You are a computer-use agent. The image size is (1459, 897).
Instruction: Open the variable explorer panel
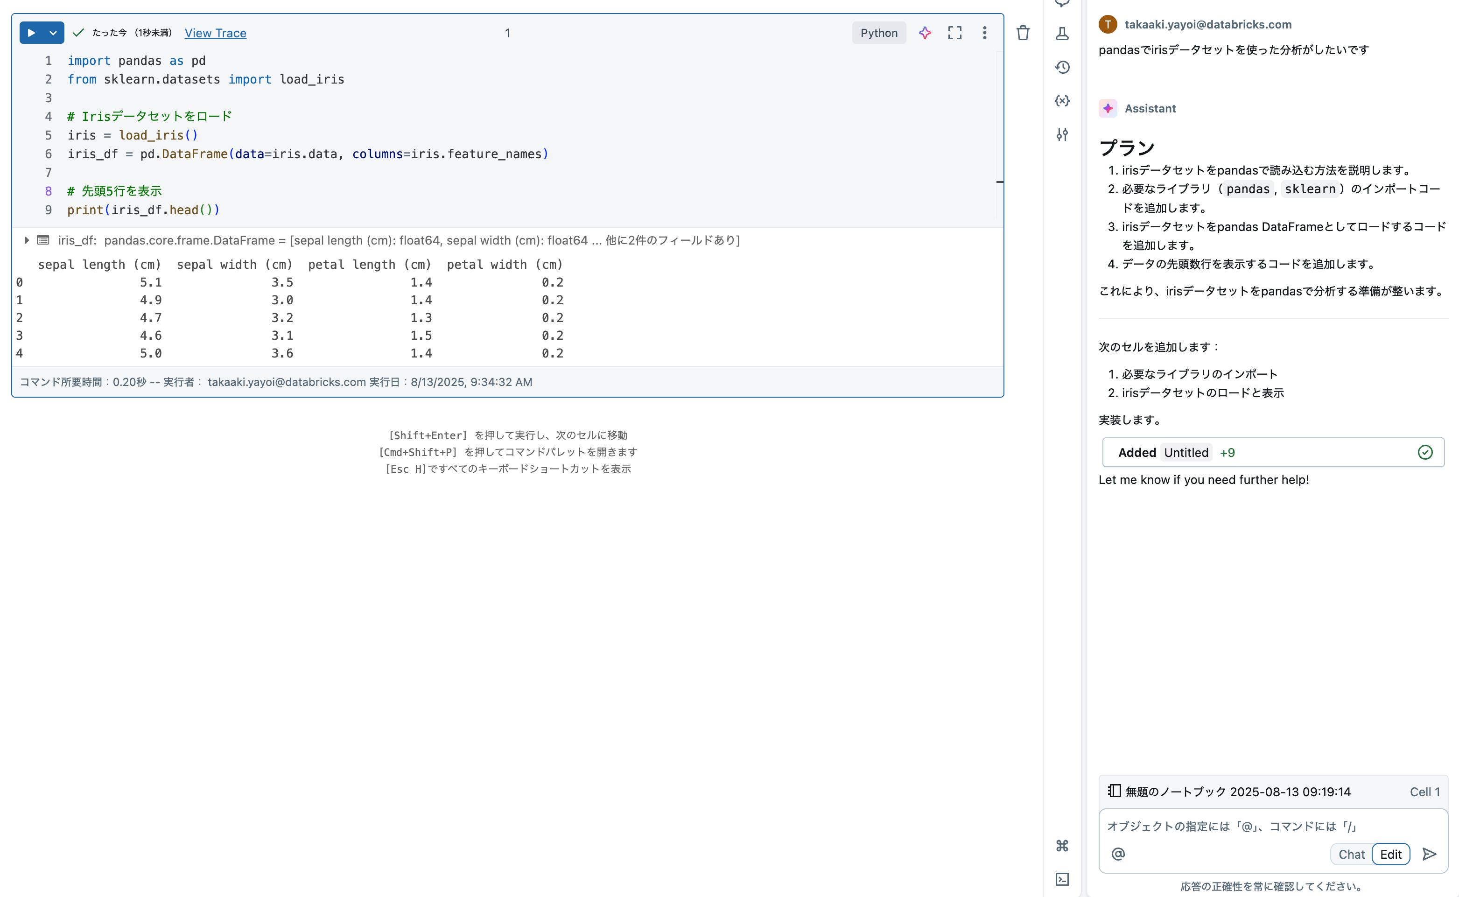[x=1062, y=101]
